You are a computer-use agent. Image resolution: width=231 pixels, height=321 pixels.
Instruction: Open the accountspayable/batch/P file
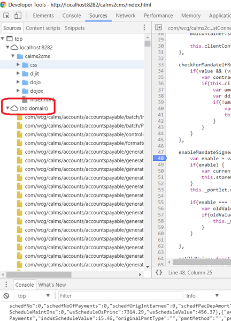point(84,126)
